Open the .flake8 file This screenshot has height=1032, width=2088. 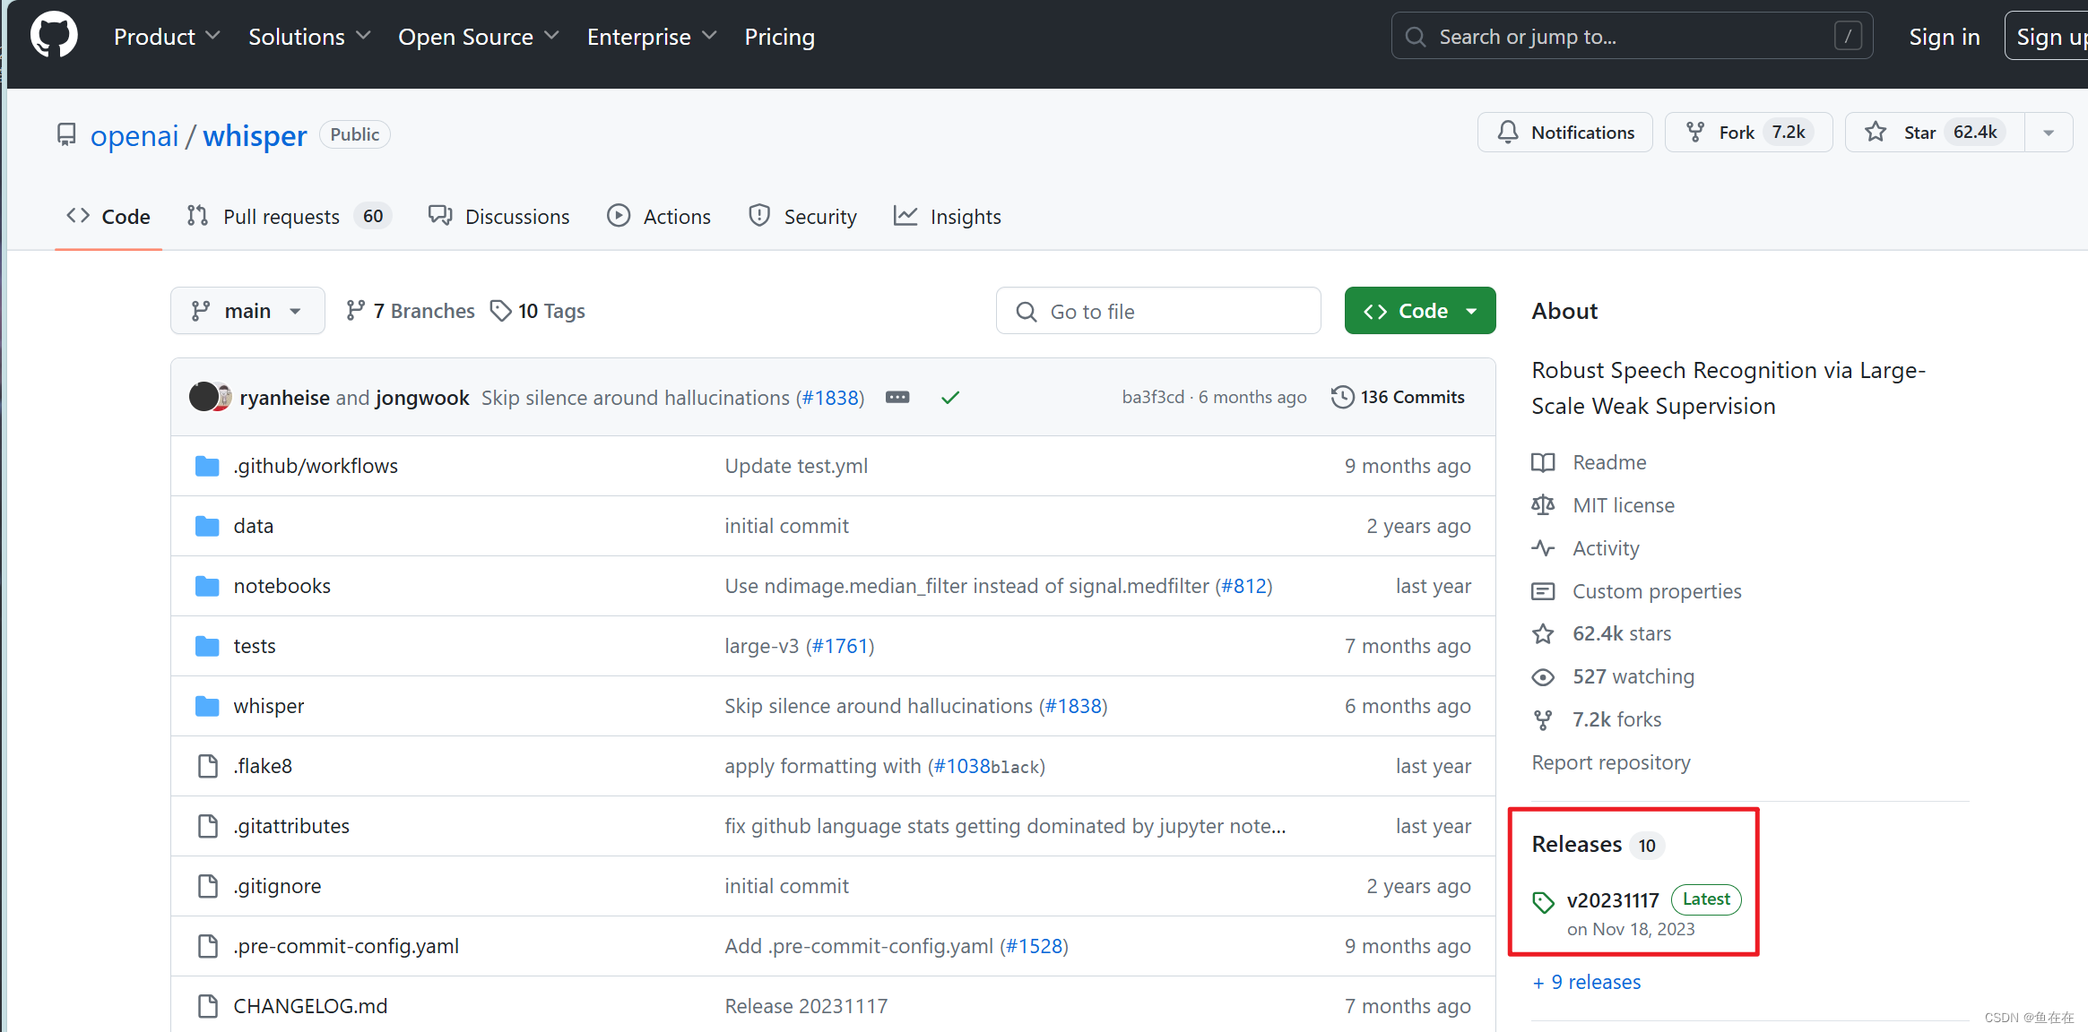pyautogui.click(x=263, y=766)
